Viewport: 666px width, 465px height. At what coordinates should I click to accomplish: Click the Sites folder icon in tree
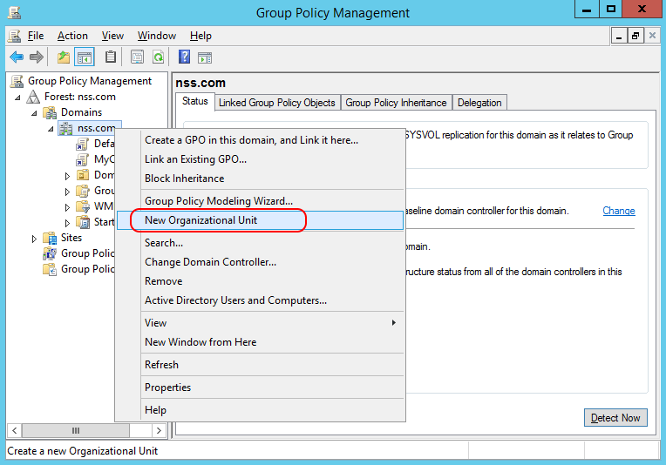[x=51, y=238]
